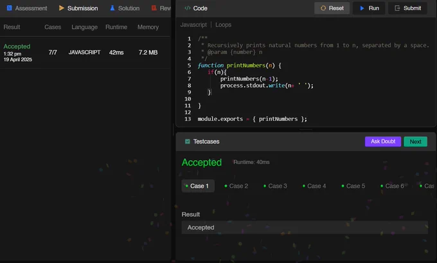
Task: Click the Reset button's circular arrow icon
Action: [323, 8]
